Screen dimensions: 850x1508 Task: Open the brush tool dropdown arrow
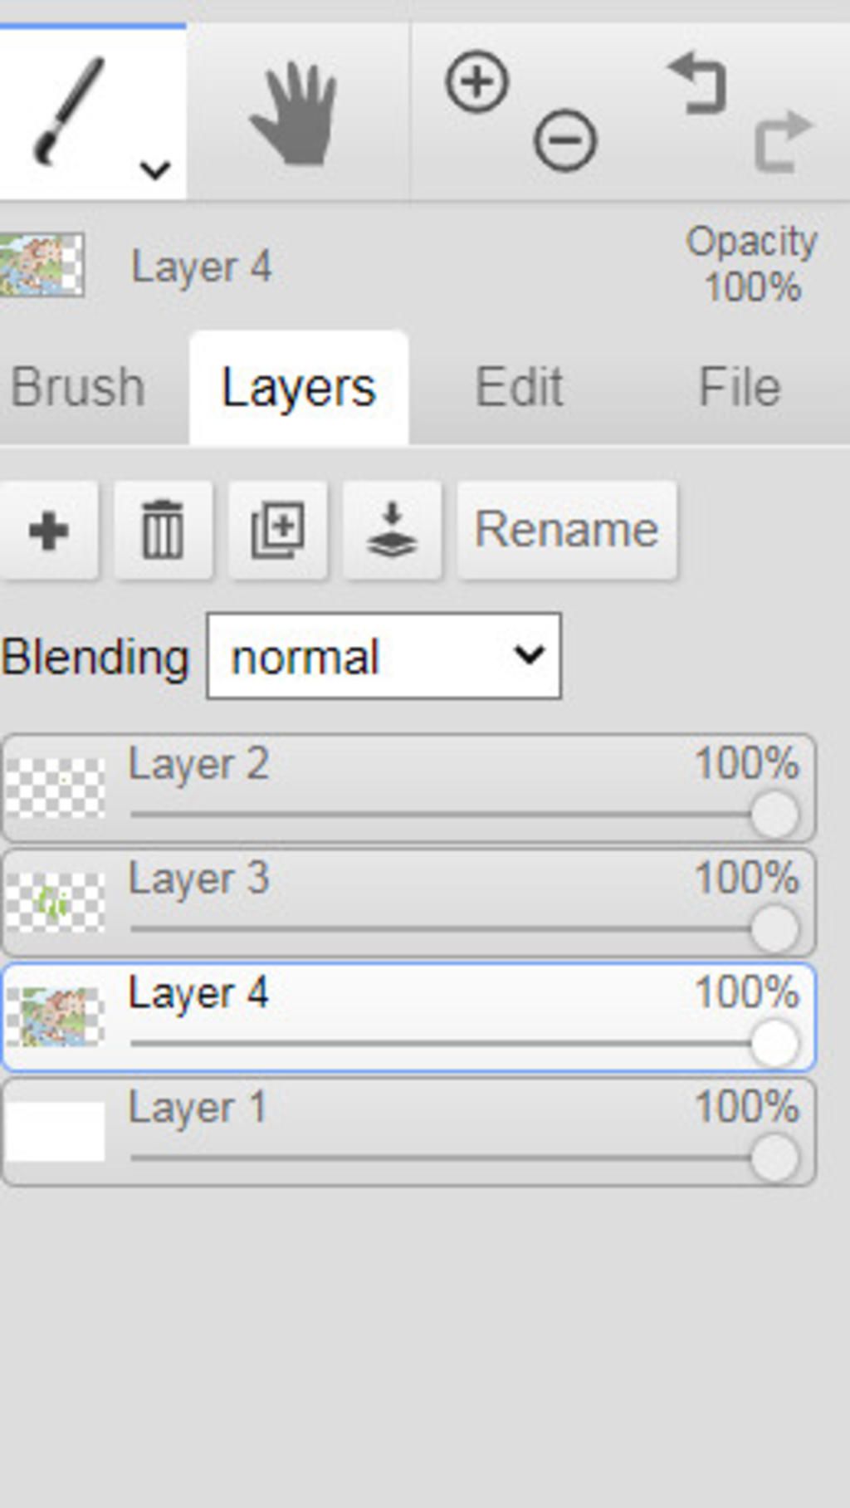(x=155, y=169)
